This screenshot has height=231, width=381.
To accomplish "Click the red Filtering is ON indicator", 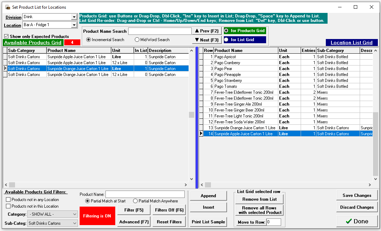I will (97, 216).
